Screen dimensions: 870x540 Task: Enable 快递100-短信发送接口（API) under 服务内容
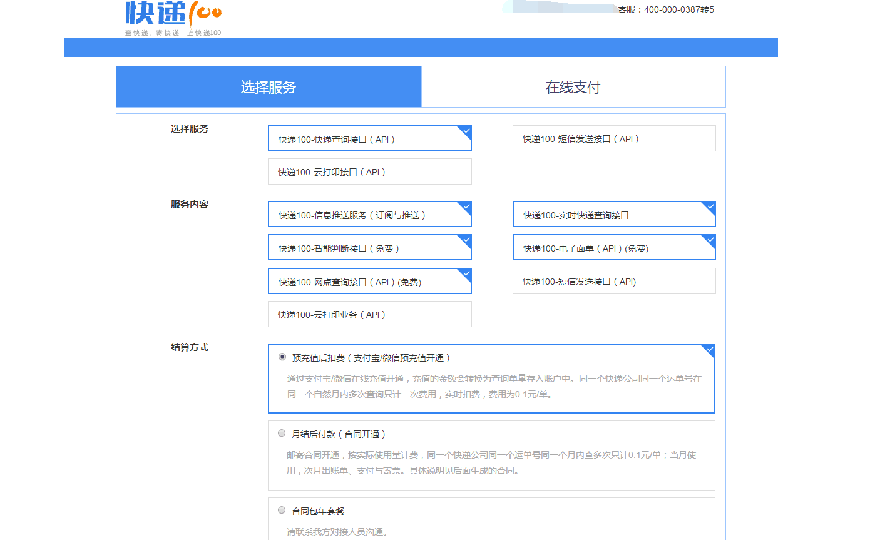613,282
